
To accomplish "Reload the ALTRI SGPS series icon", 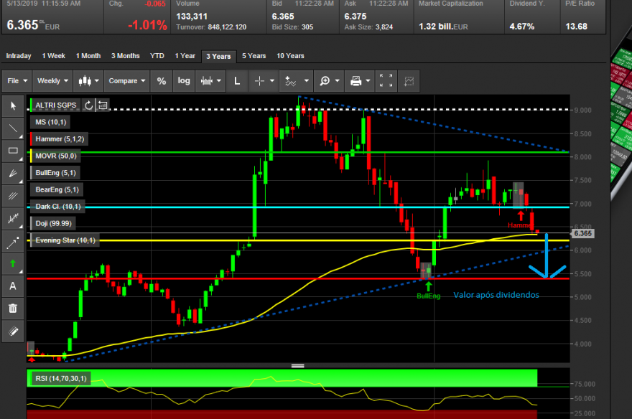I will point(88,105).
